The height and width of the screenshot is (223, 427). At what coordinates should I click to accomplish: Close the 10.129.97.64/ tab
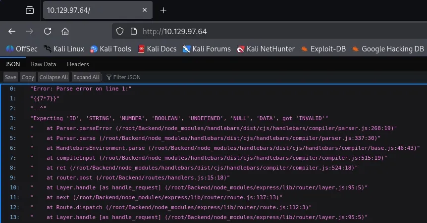coord(145,10)
